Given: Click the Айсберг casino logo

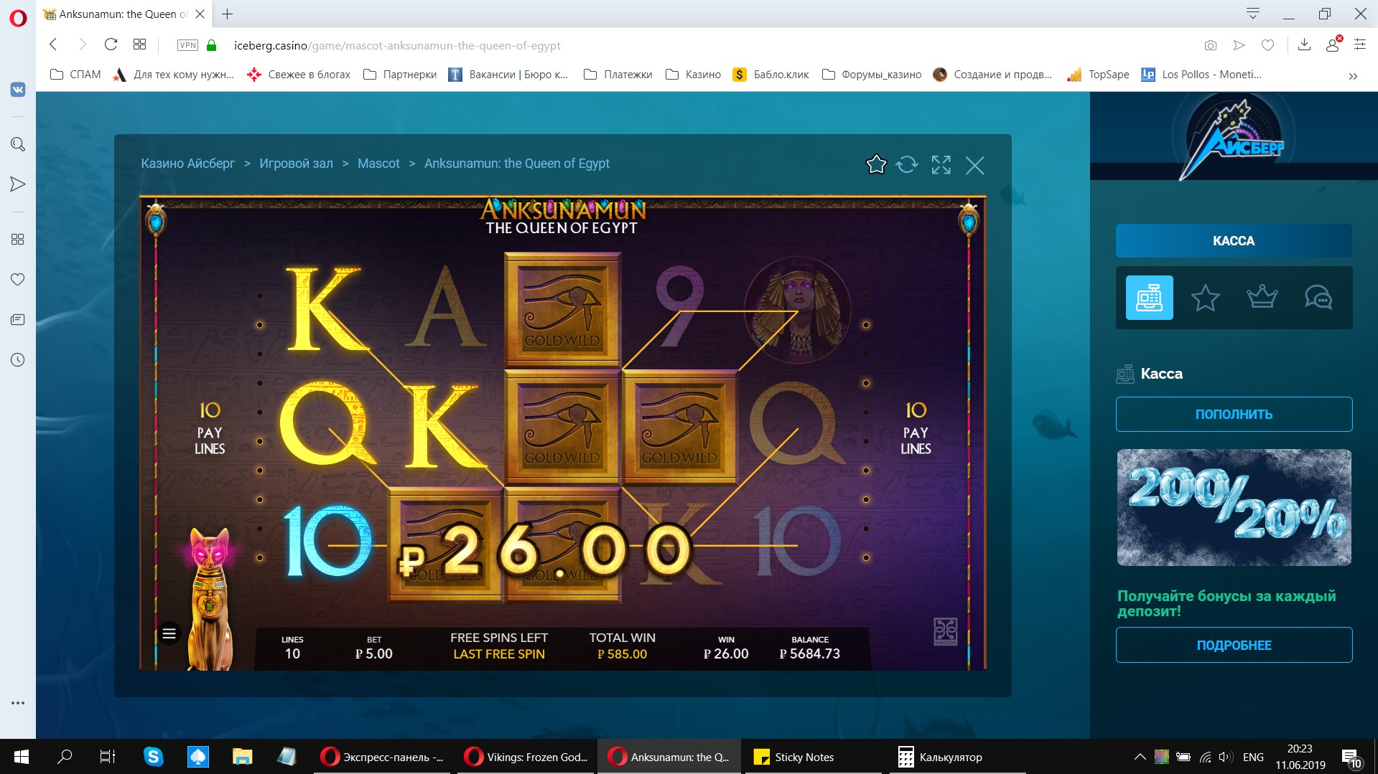Looking at the screenshot, I should click(1234, 136).
